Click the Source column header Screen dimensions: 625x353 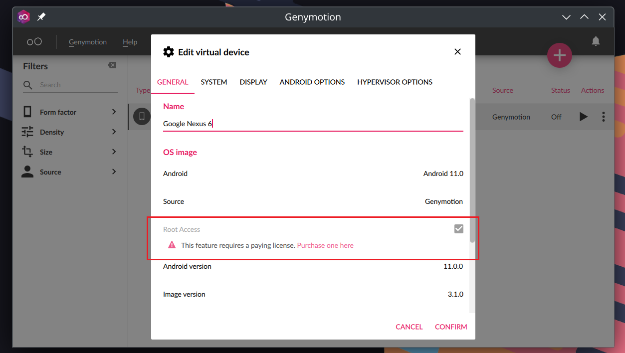[x=503, y=90]
